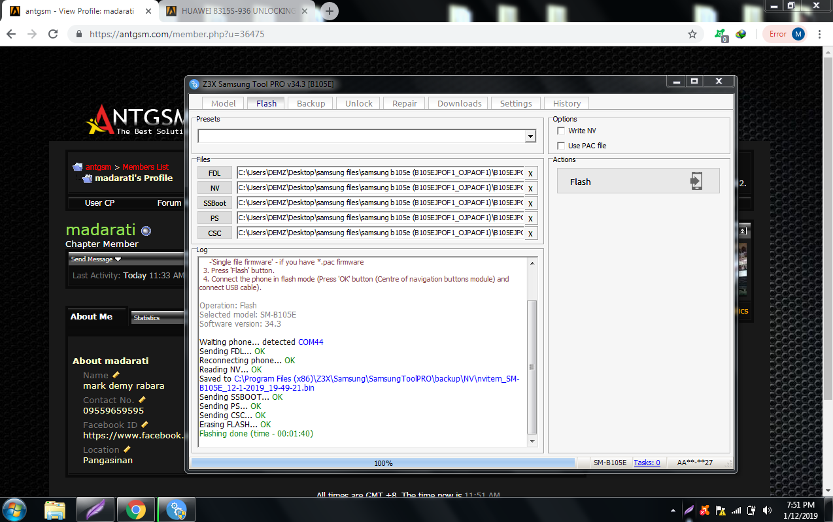Image resolution: width=833 pixels, height=522 pixels.
Task: Click the network signal tray icon
Action: (x=736, y=510)
